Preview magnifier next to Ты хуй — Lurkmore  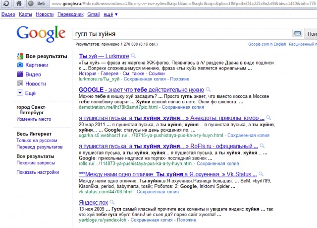(x=133, y=56)
